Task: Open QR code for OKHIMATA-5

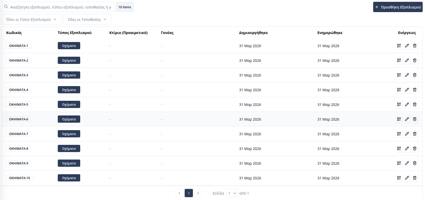Action: [399, 104]
